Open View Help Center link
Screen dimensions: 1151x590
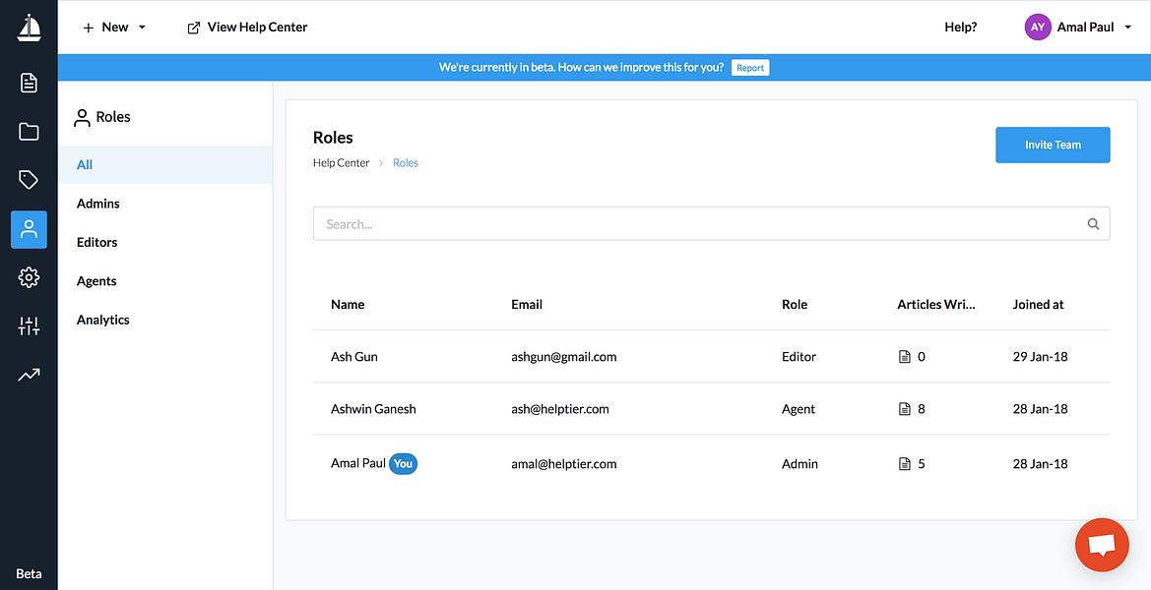247,28
